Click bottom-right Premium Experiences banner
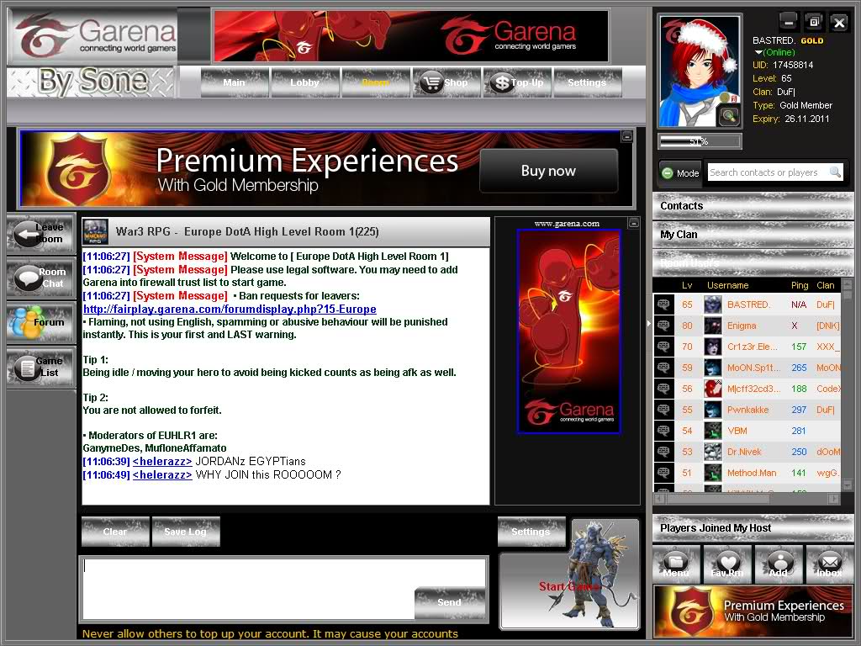 click(753, 612)
